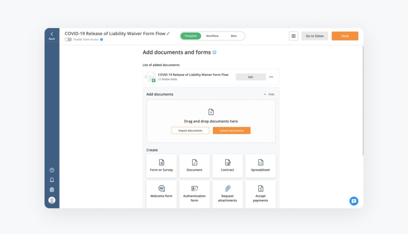The height and width of the screenshot is (234, 408).
Task: Open notifications bell icon
Action: click(x=52, y=180)
